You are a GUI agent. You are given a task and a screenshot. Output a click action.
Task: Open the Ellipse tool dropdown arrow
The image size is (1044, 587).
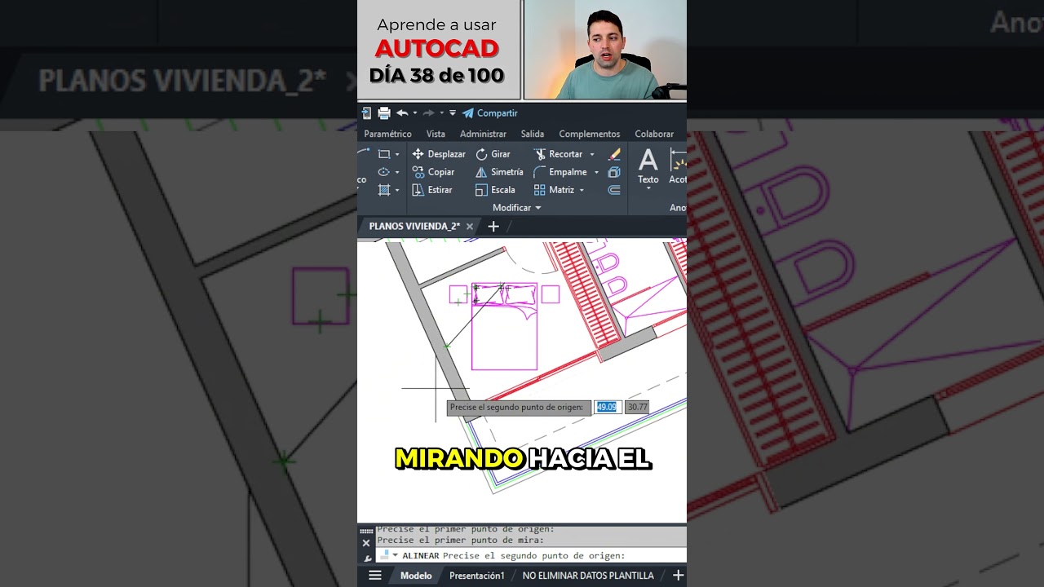[397, 172]
